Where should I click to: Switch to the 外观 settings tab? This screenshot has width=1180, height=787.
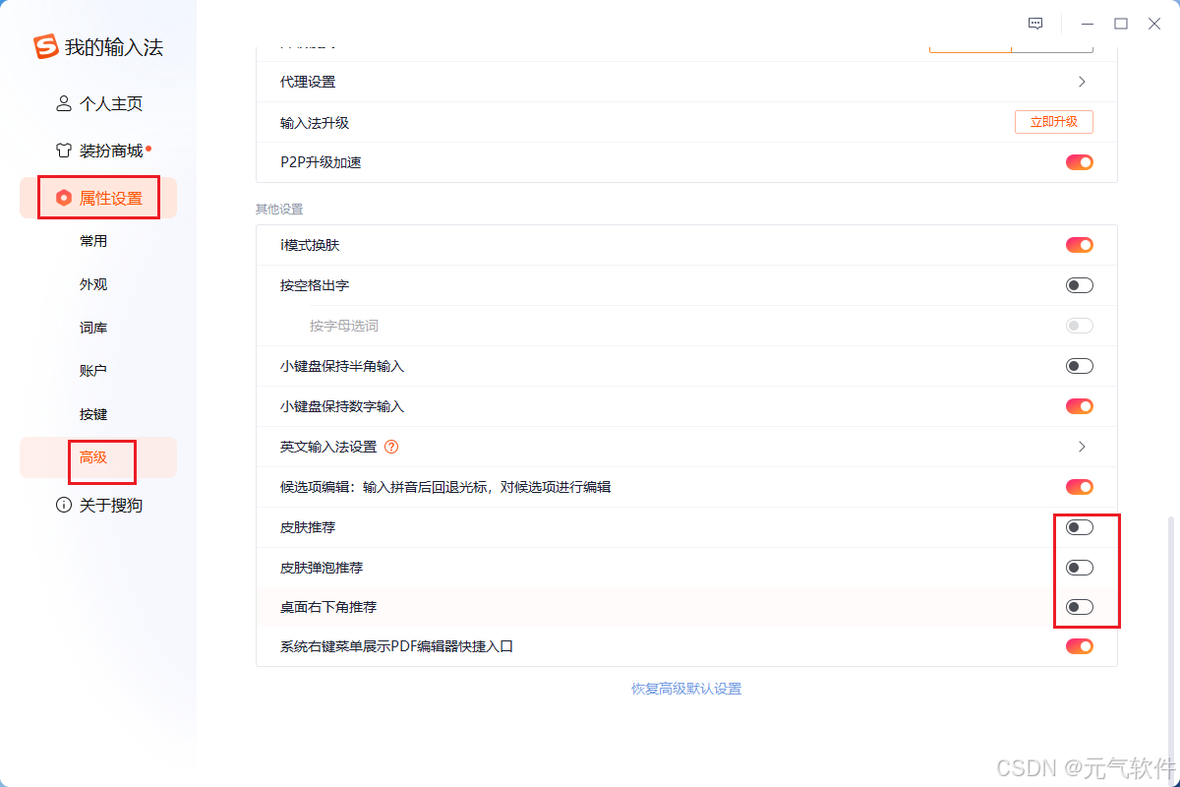[x=93, y=284]
